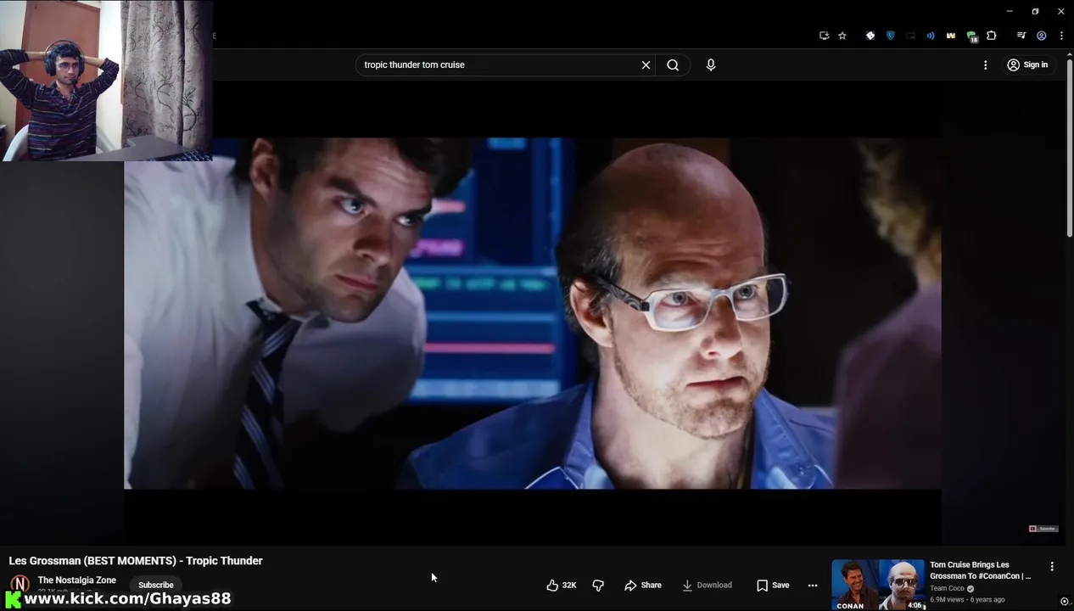
Task: Click the video title 'Les Grossman (BEST MOMENTS)'
Action: point(136,561)
